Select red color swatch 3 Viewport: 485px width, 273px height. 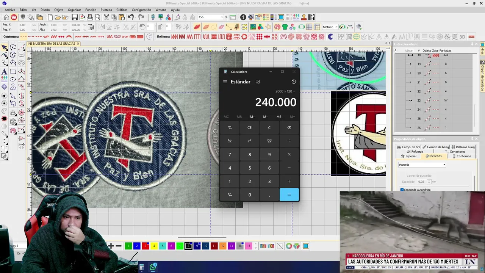[145, 246]
